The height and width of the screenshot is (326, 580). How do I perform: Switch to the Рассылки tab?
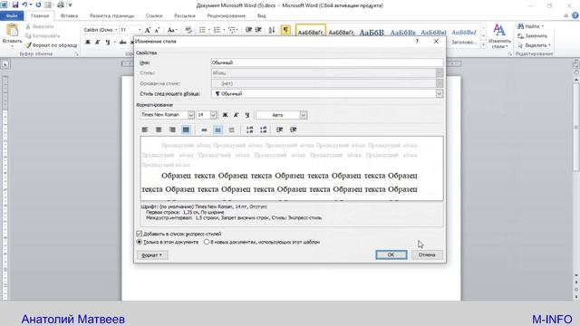point(185,16)
